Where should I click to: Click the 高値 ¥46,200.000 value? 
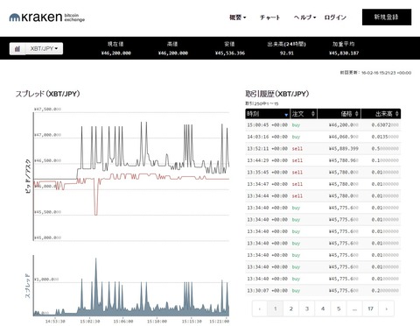click(x=173, y=53)
